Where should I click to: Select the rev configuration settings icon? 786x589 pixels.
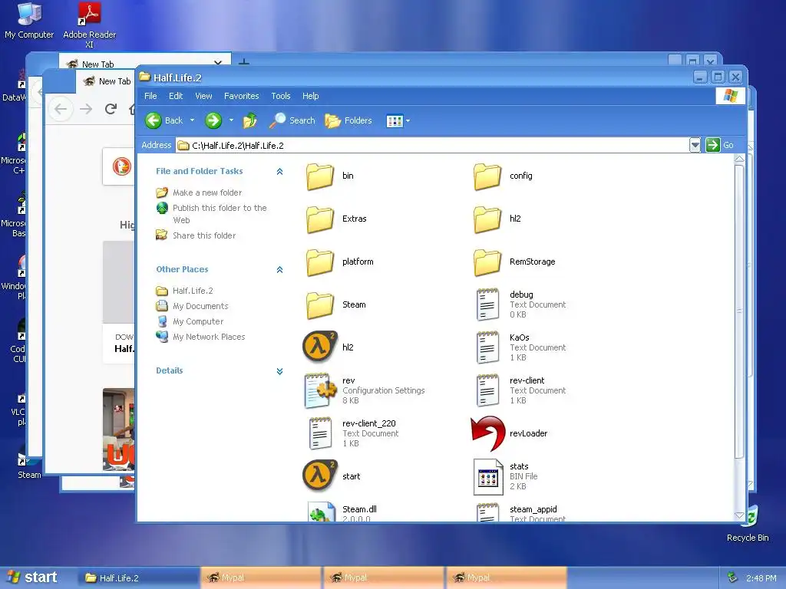point(320,390)
